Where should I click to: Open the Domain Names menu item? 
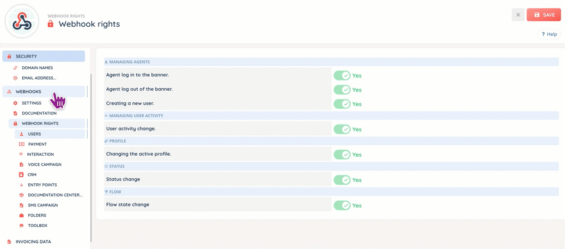[x=37, y=68]
